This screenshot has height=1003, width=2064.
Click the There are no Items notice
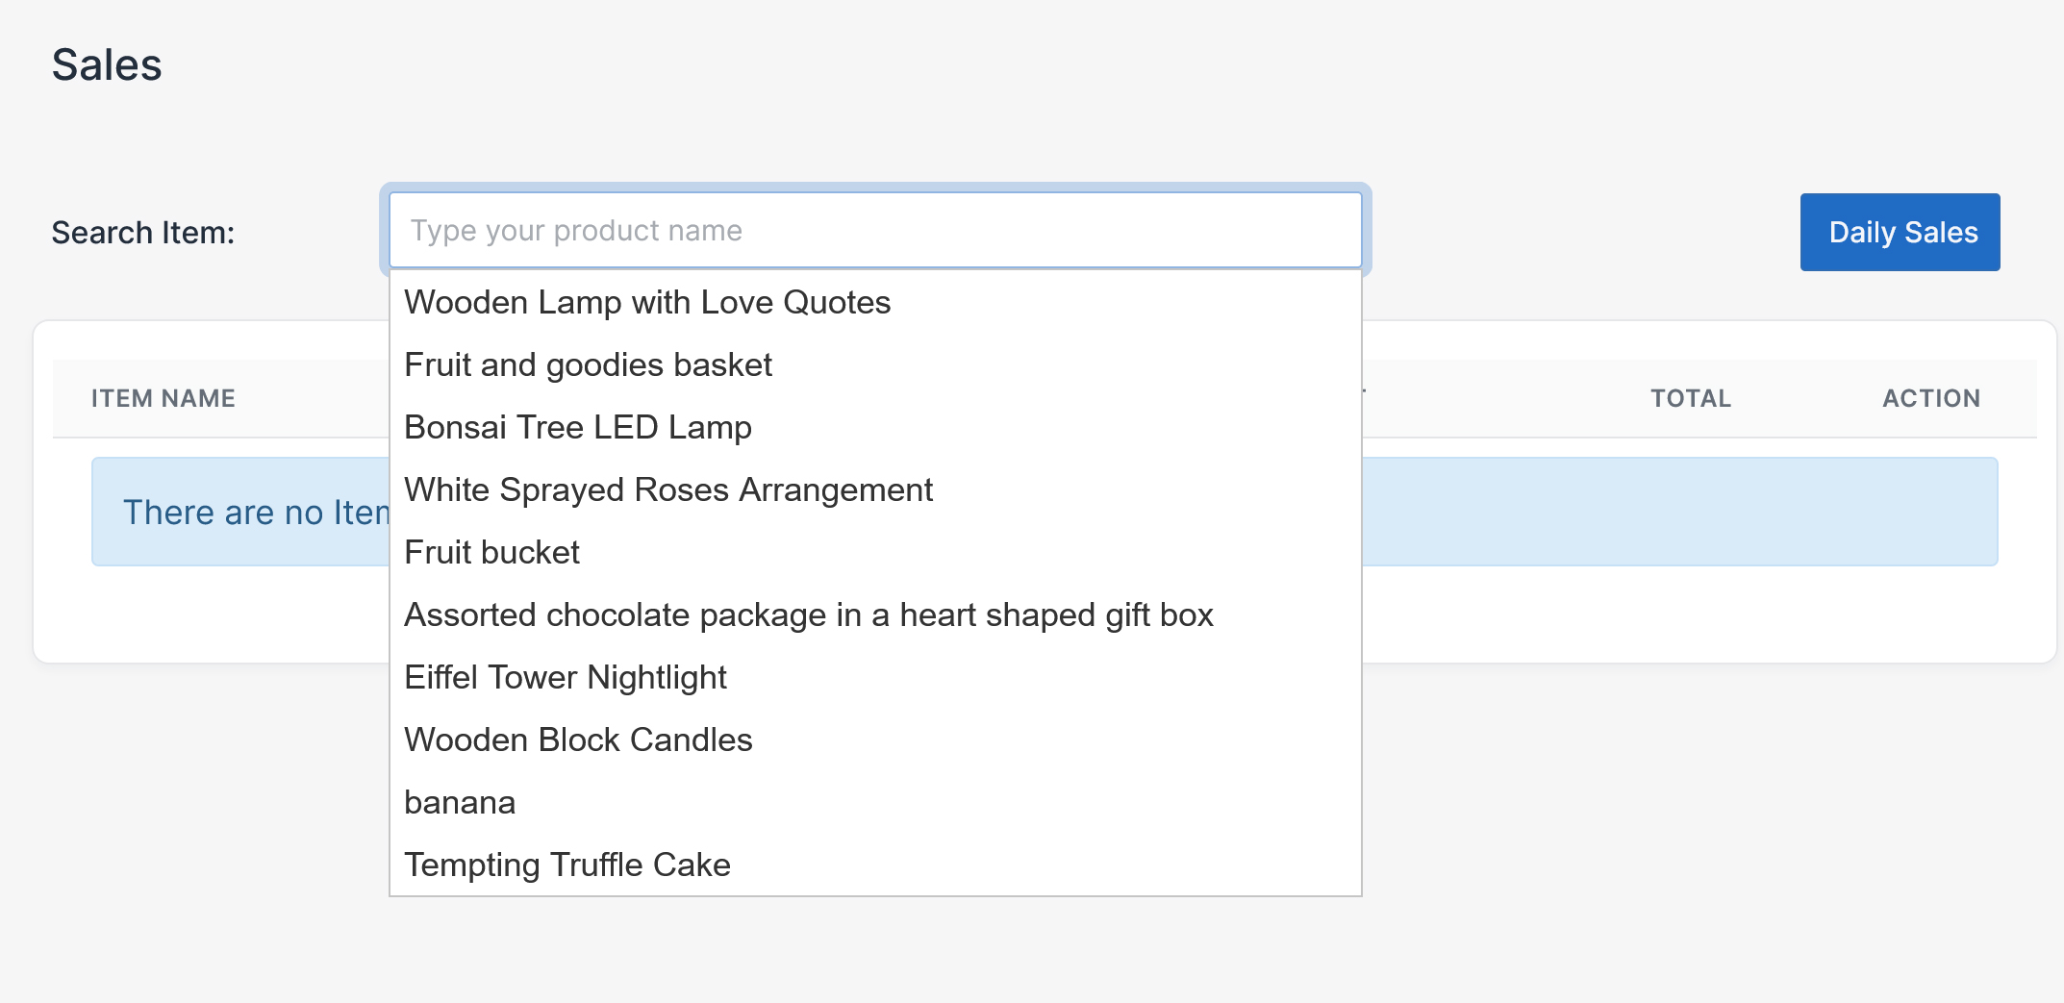[x=255, y=513]
